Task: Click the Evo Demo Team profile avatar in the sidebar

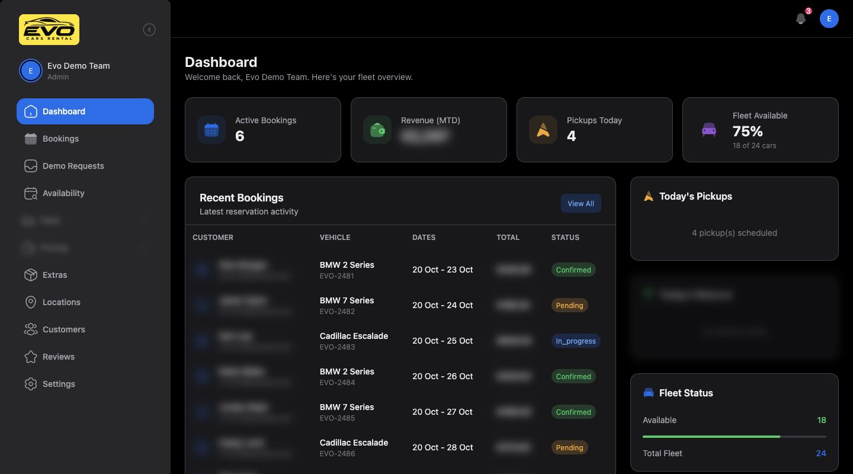Action: pos(30,71)
